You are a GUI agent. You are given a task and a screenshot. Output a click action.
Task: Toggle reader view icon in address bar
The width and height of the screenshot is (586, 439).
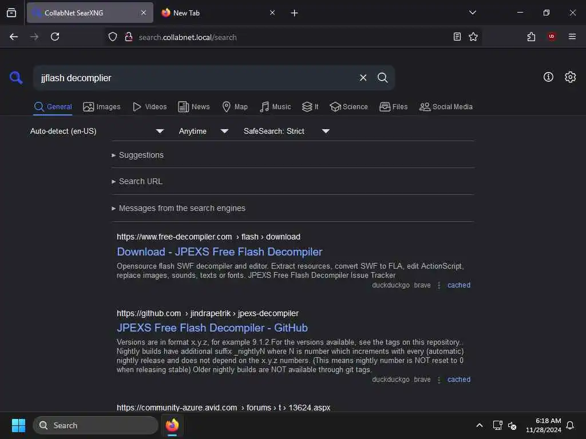(x=457, y=37)
